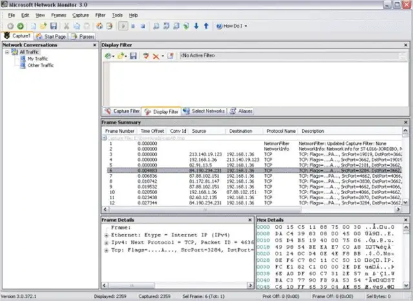Click the Copy icon in main toolbar
Screen dimensions: 413x301
pyautogui.click(x=77, y=26)
